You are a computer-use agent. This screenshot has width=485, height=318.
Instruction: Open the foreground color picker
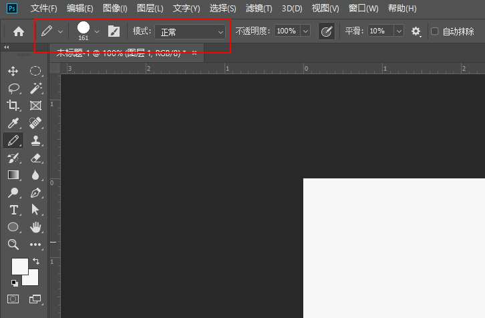tap(20, 267)
